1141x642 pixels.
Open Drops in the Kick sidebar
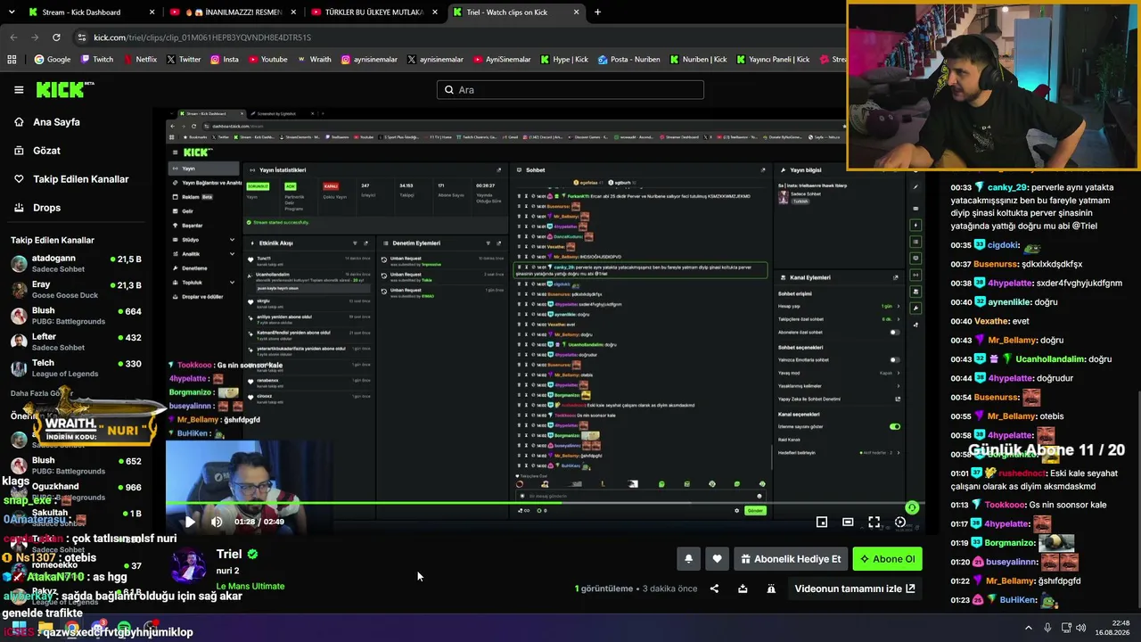point(46,208)
